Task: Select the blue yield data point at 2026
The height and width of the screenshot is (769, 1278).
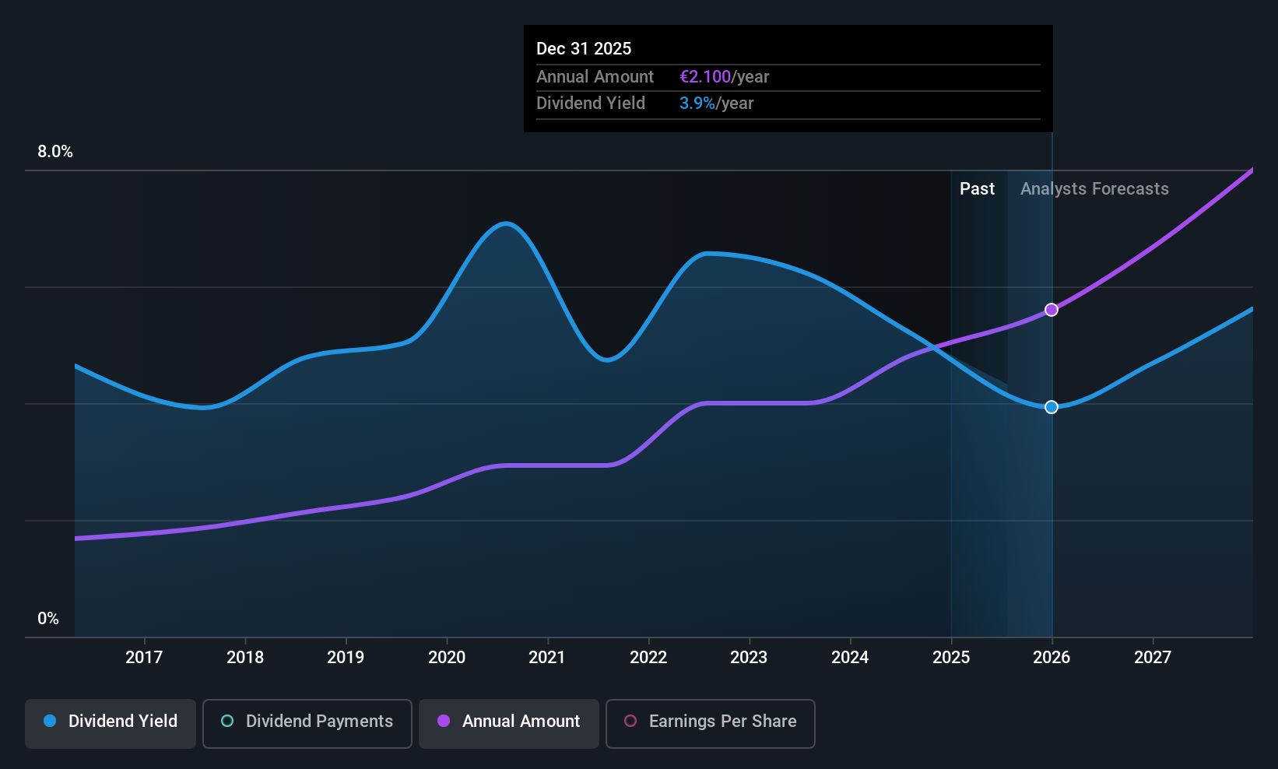Action: click(1052, 407)
